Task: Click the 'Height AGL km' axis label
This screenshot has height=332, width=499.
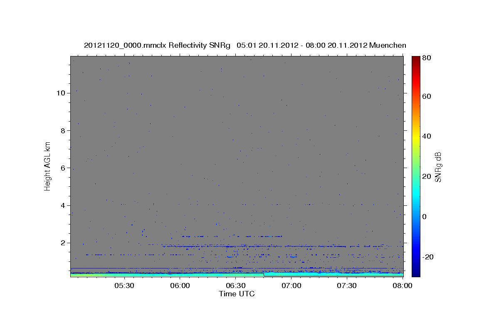Action: pyautogui.click(x=47, y=166)
